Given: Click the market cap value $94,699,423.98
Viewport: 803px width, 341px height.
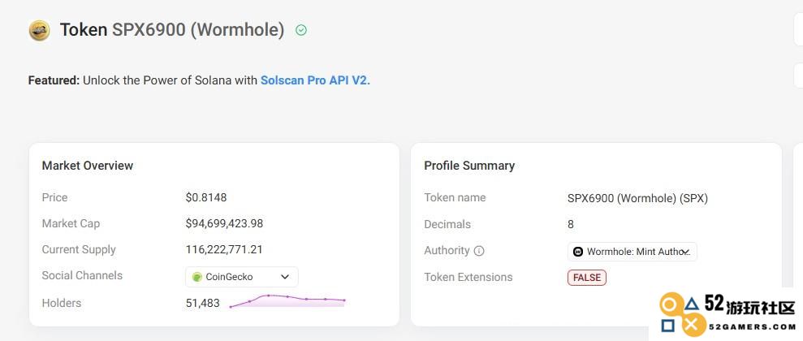Looking at the screenshot, I should tap(224, 224).
